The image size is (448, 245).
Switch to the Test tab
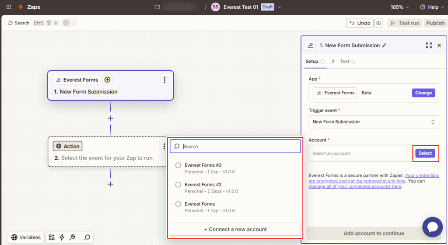(348, 61)
